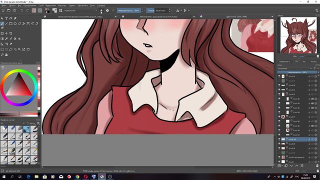Viewport: 320px width, 180px height.
Task: Open the Слой menu
Action: (x=40, y=5)
